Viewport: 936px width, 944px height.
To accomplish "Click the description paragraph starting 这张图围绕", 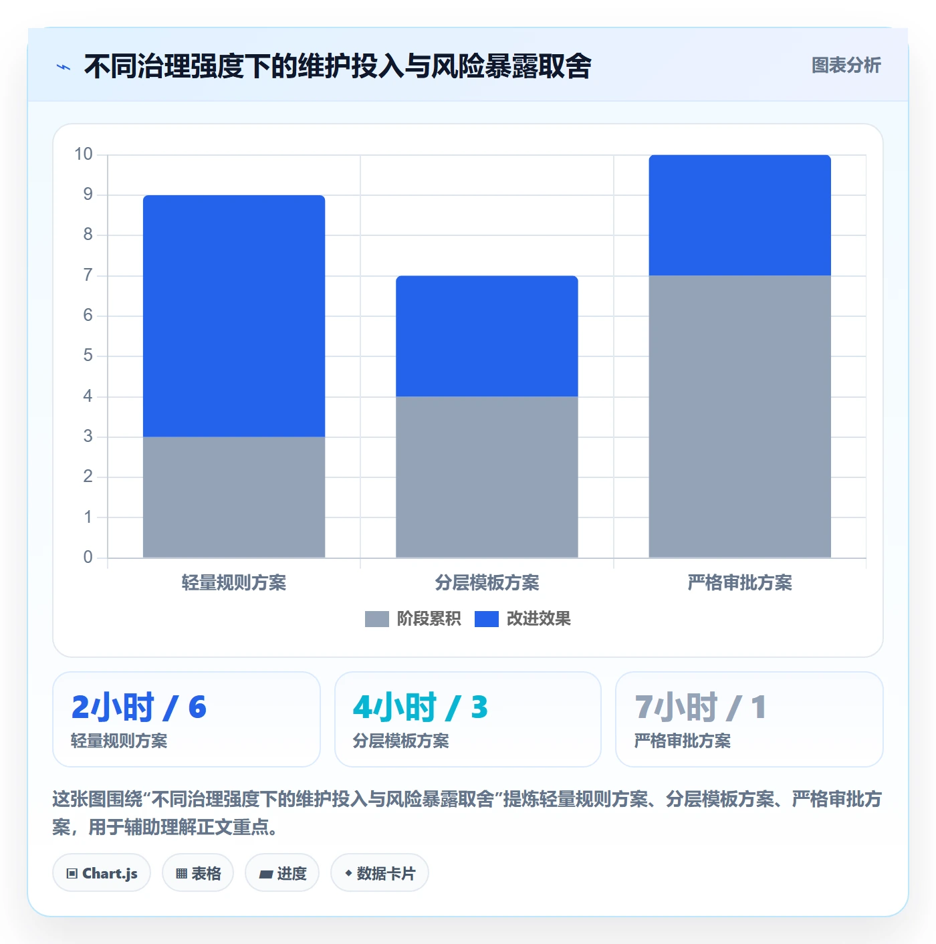I will pyautogui.click(x=467, y=813).
